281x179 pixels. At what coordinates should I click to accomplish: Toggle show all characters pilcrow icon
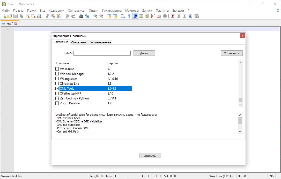pyautogui.click(x=129, y=16)
